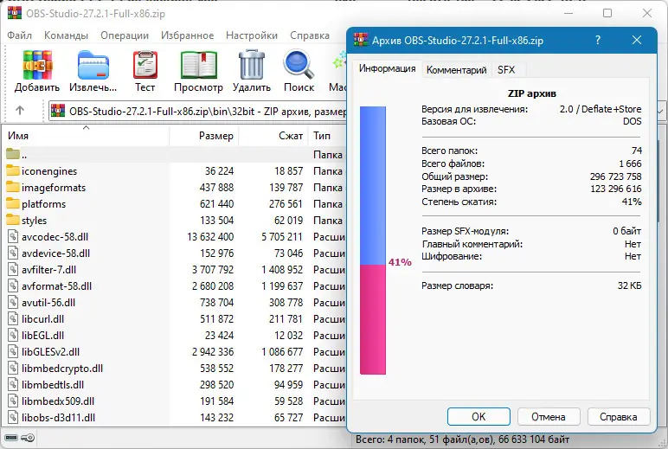Click the avfilter-7.dll file icon
The image size is (668, 449).
(x=13, y=270)
